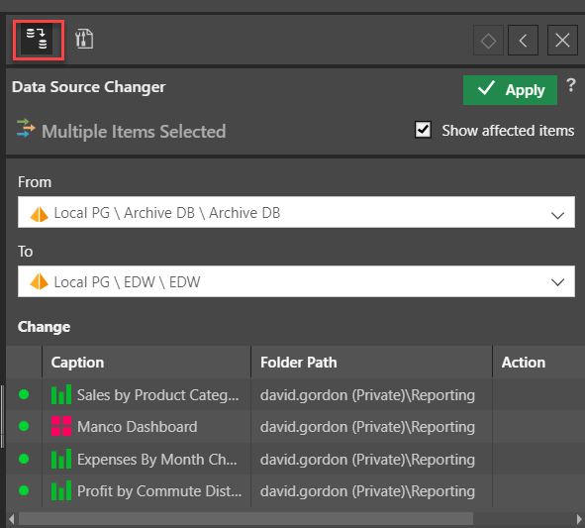Click the horizontal scrollbar right arrow

coord(579,519)
